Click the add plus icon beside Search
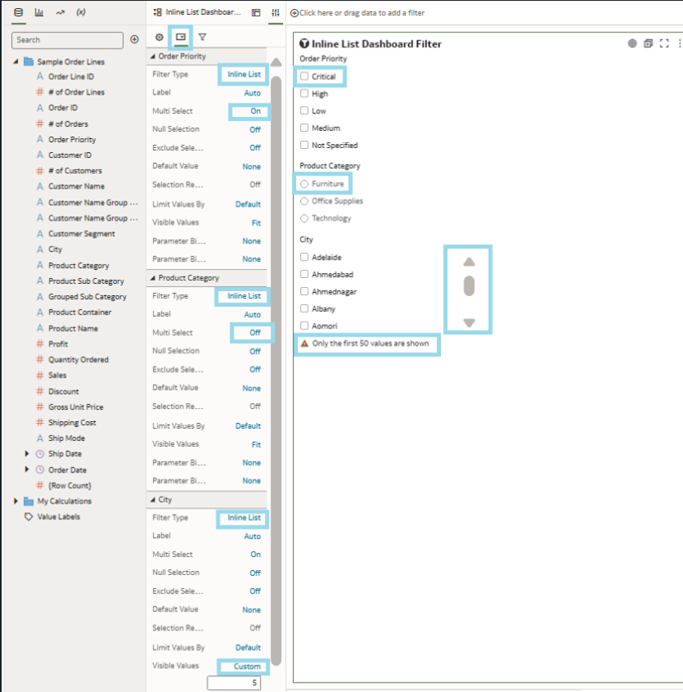This screenshot has width=683, height=692. [x=135, y=39]
